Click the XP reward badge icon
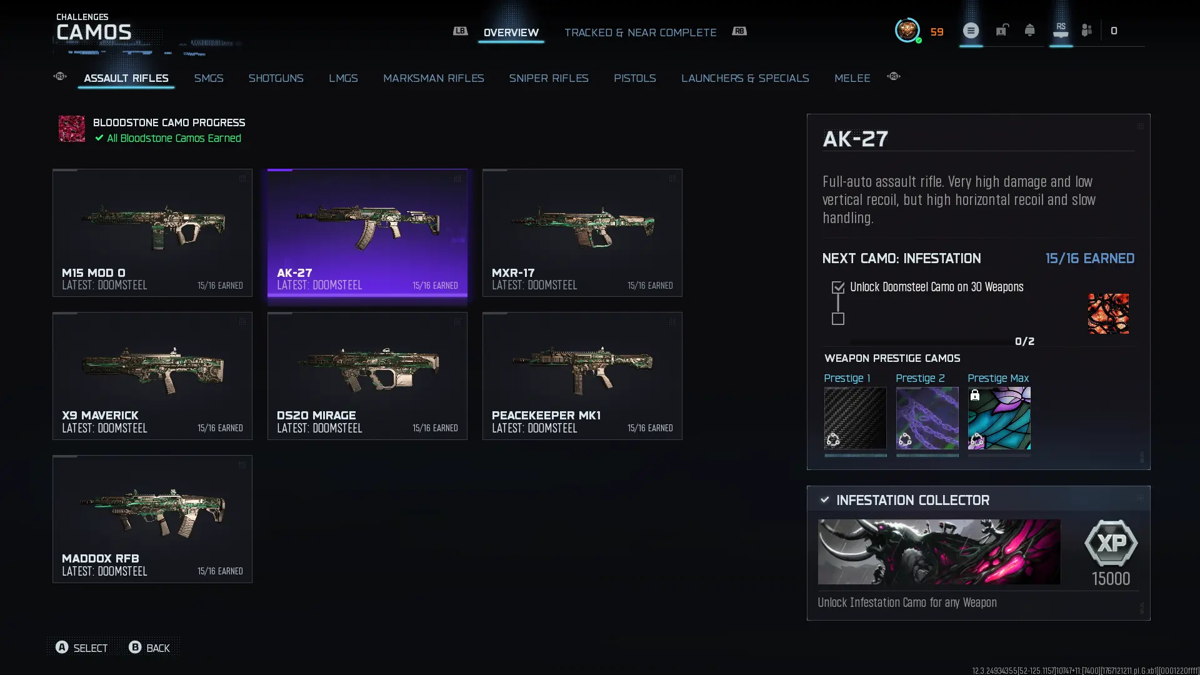The image size is (1200, 675). click(1111, 543)
